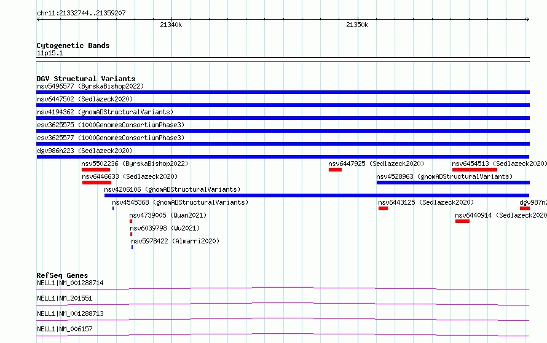Click blue bar under nsv4528963
This screenshot has width=547, height=343.
coord(453,183)
